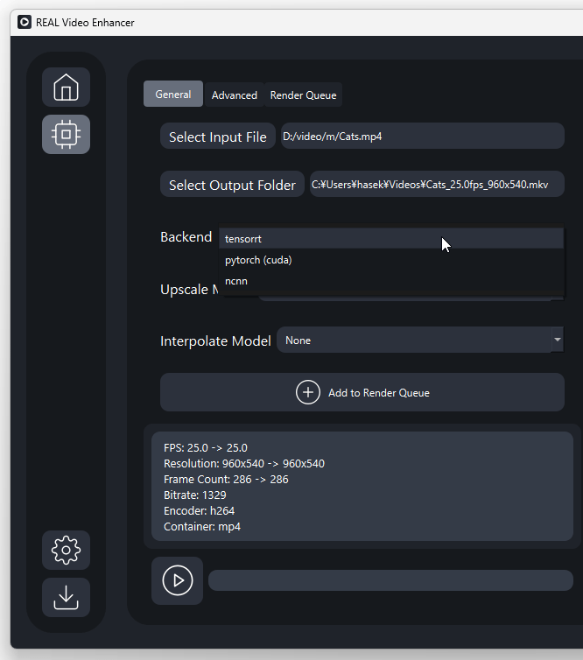Click the FPS: 25.0 -> 25.0 line

click(206, 447)
